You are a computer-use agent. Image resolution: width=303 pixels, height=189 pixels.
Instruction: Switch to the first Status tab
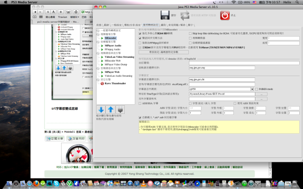[x=99, y=25]
